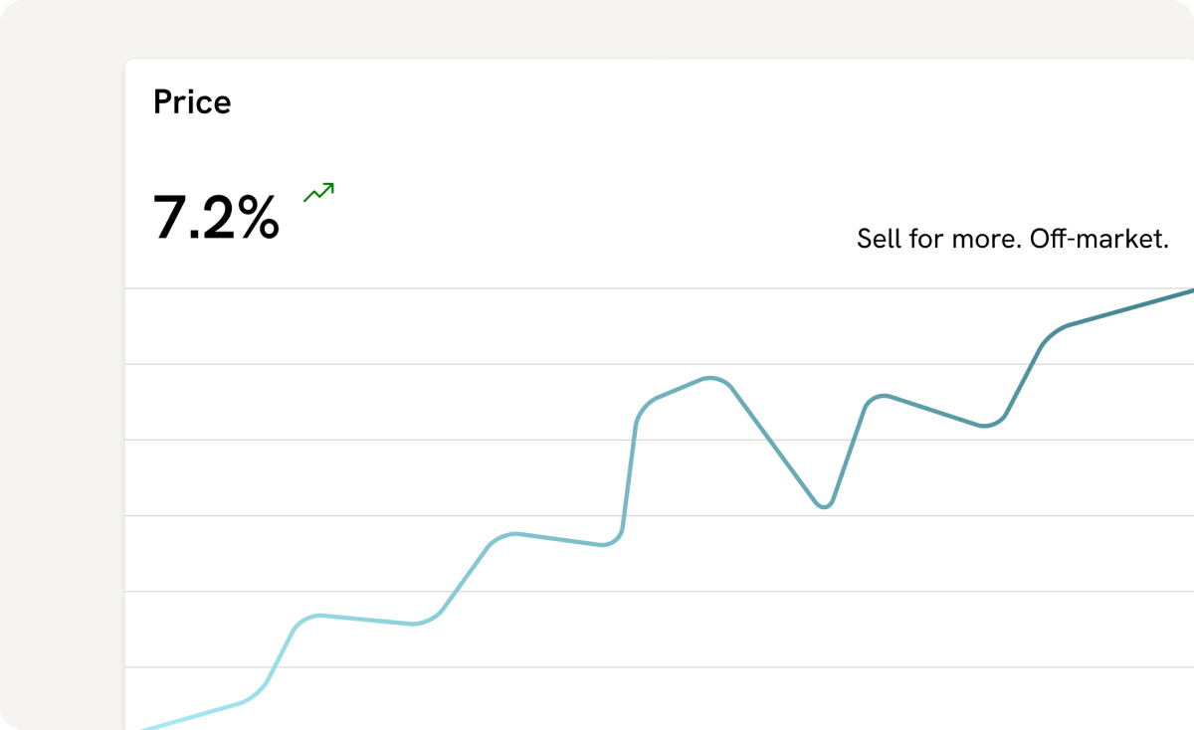Click the last dip before the final rise

tap(985, 426)
